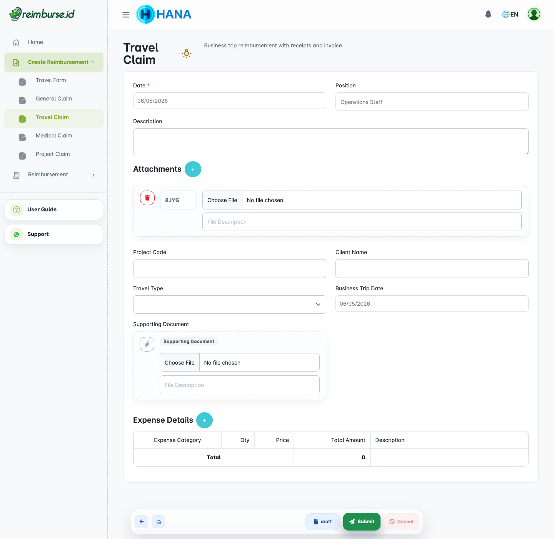The width and height of the screenshot is (554, 539).
Task: Focus the Client Name field
Action: 432,269
